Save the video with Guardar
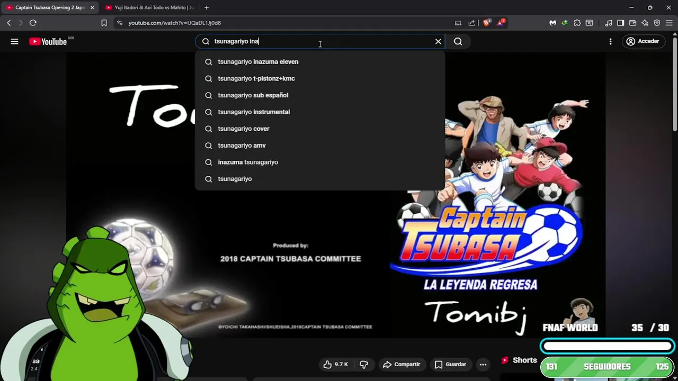The height and width of the screenshot is (381, 678). click(450, 364)
